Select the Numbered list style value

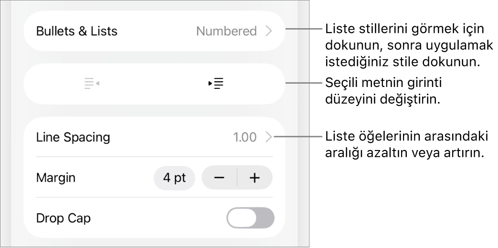[x=226, y=32]
